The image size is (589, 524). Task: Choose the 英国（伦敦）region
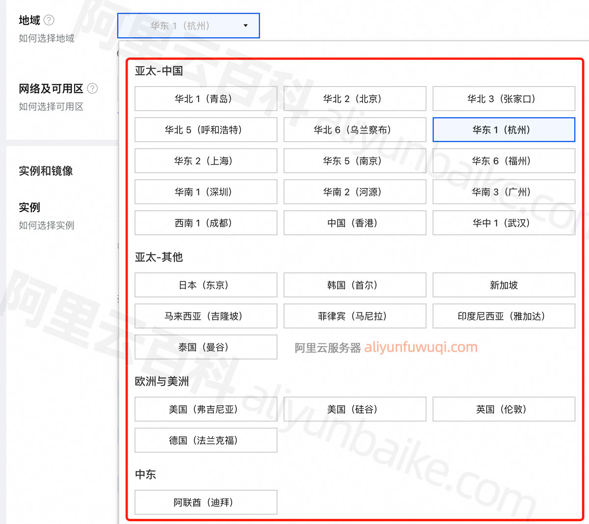(504, 410)
